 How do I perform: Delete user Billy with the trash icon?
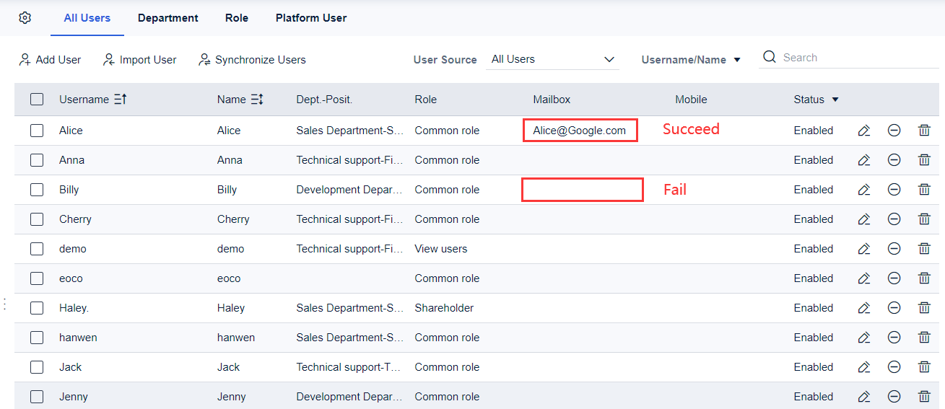(x=924, y=190)
